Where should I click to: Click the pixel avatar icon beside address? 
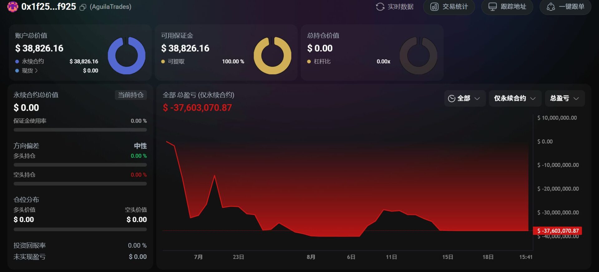(x=12, y=7)
